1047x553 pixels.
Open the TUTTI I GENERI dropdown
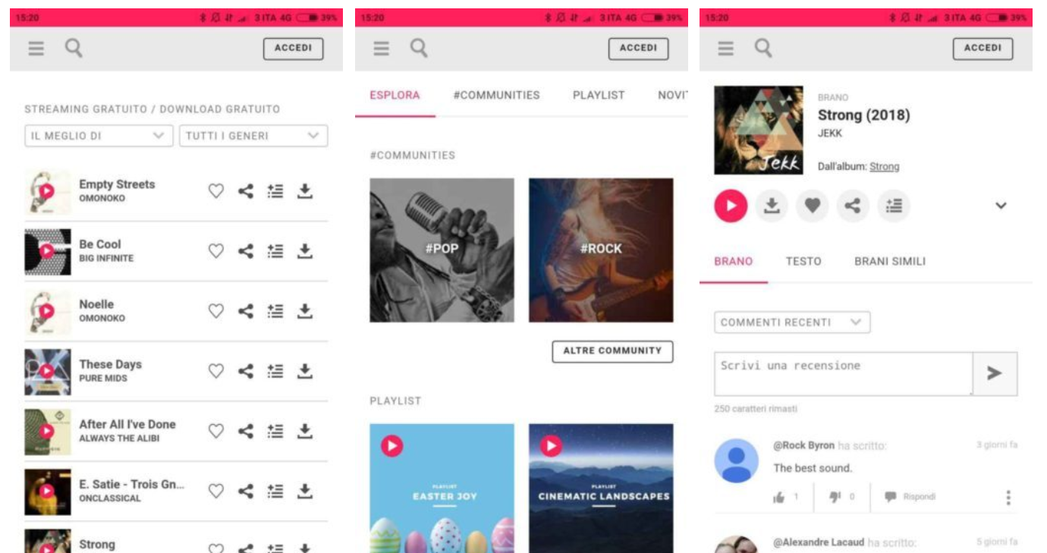(x=253, y=136)
